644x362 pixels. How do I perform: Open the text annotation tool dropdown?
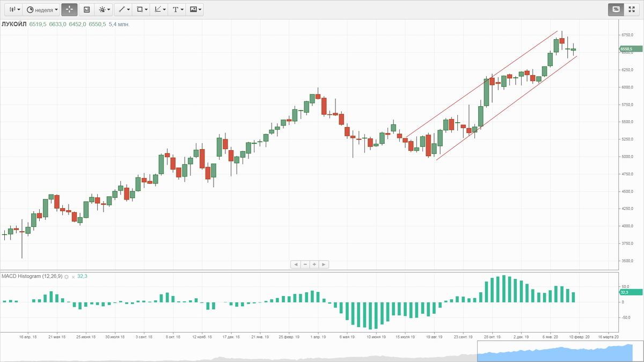click(x=177, y=9)
